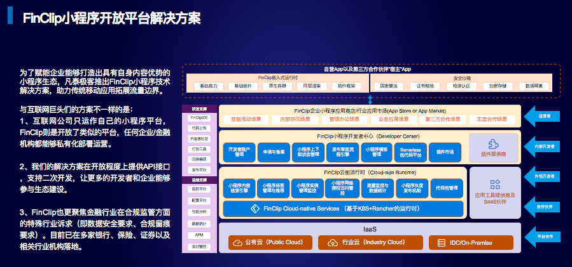Click 同层渲染 under FinClip嵌入式运行时
Viewport: 572px width, 267px height.
(x=312, y=87)
